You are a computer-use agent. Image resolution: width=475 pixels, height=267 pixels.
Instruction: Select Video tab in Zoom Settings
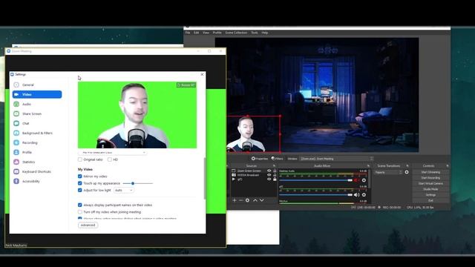(x=37, y=94)
